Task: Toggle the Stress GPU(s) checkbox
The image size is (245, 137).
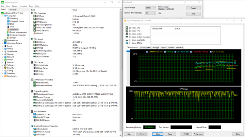Action: point(130,43)
